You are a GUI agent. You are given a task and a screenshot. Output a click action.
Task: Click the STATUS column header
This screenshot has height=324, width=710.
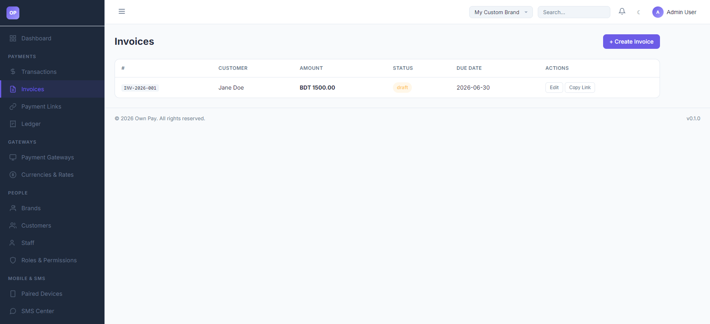point(403,68)
